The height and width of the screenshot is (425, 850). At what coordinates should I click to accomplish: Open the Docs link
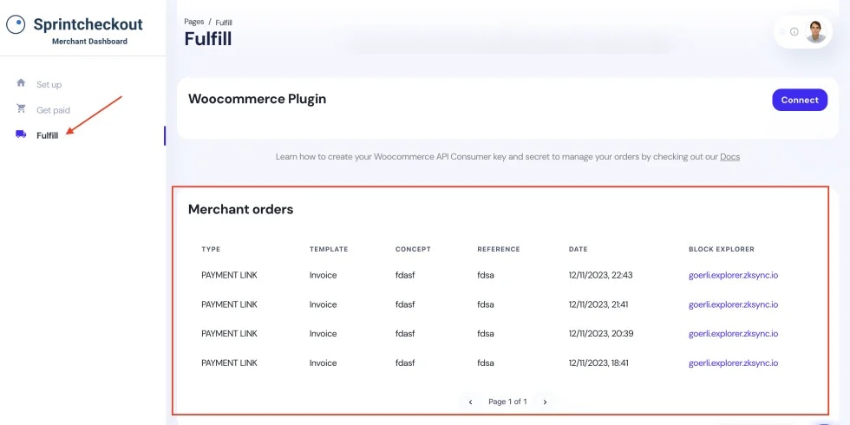[x=729, y=157]
